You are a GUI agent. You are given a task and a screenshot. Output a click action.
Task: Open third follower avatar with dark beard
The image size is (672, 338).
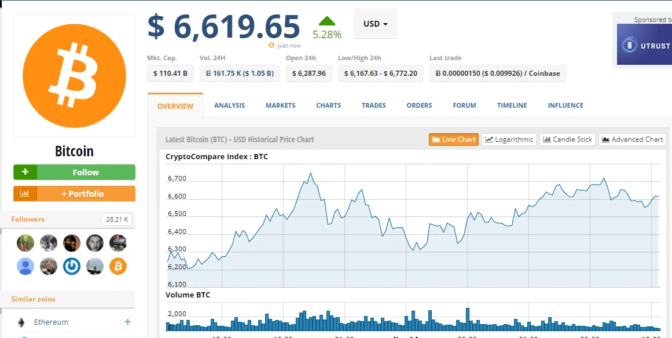72,243
